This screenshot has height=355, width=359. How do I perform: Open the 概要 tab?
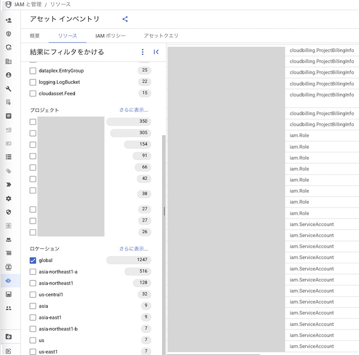coord(35,36)
